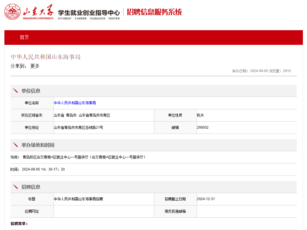The image size is (307, 230).
Task: Click the red 招聘信息服务系统 banner title
Action: click(154, 12)
